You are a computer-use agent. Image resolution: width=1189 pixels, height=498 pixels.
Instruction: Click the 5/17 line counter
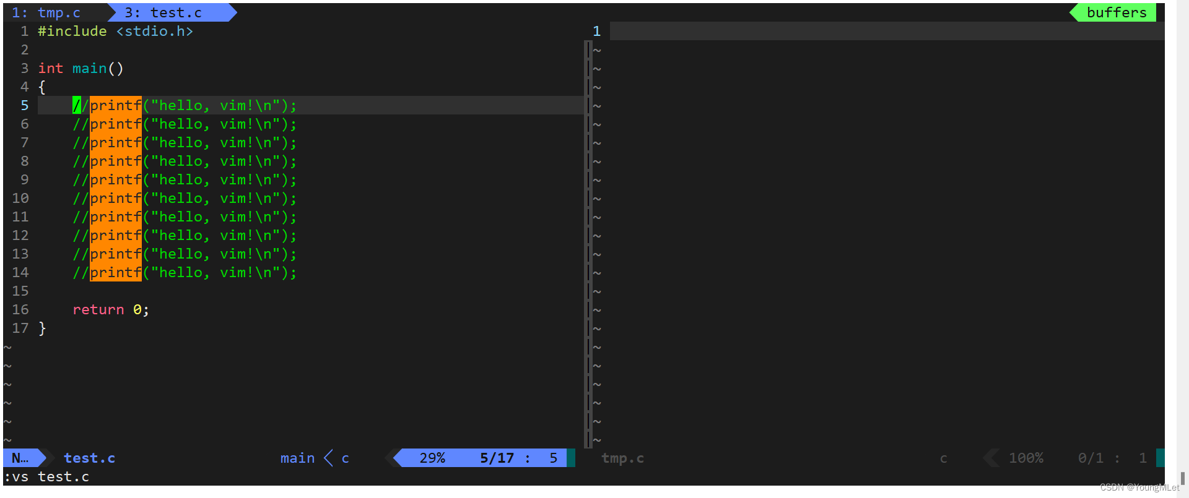click(x=497, y=458)
